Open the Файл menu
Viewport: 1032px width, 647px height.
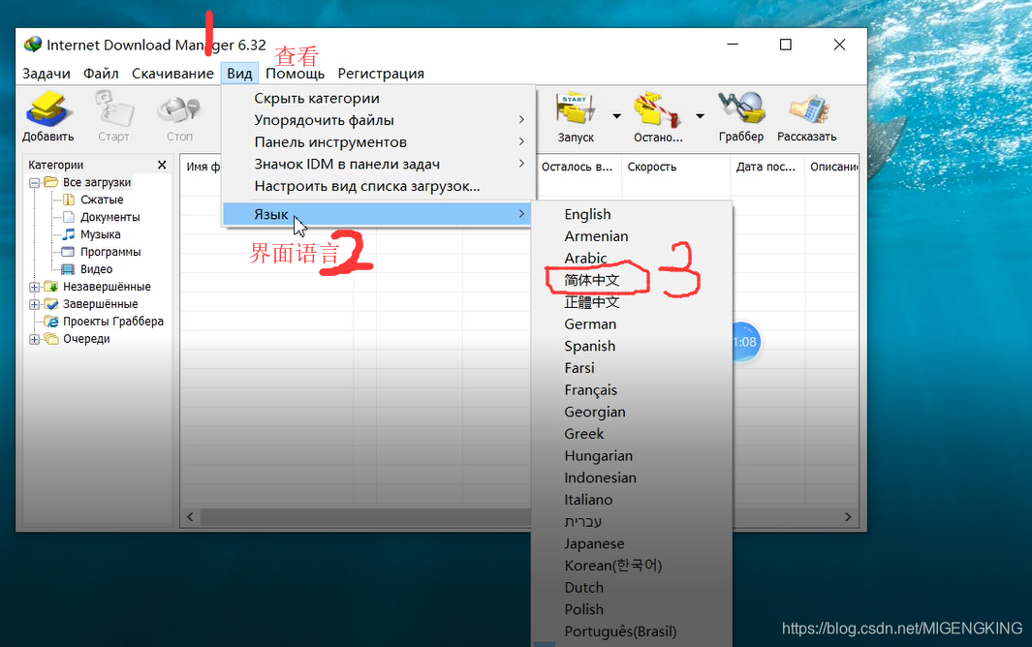click(x=101, y=74)
